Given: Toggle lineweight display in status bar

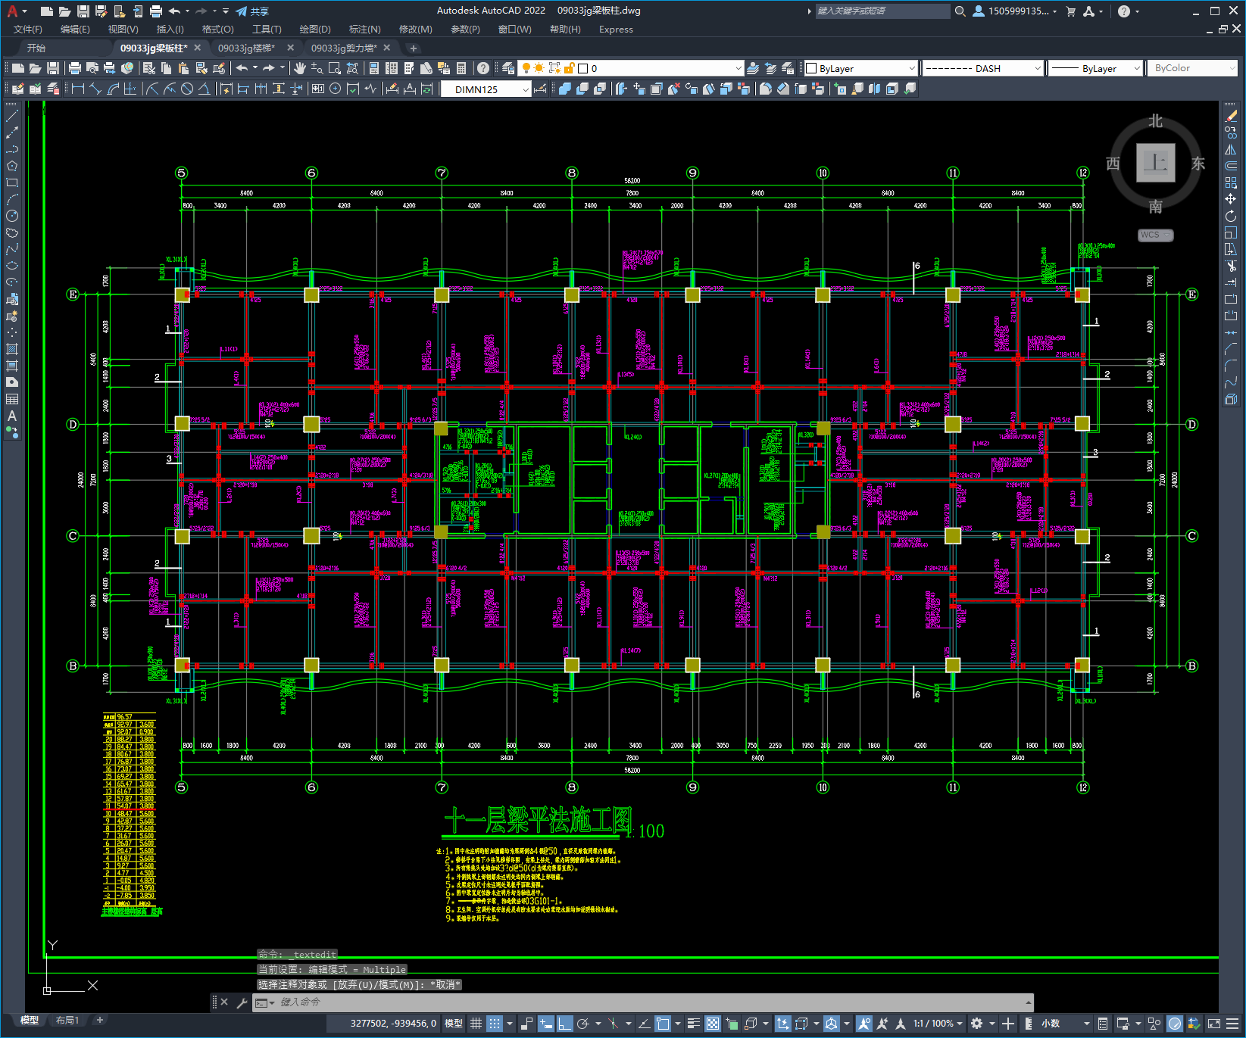Looking at the screenshot, I should (693, 1024).
